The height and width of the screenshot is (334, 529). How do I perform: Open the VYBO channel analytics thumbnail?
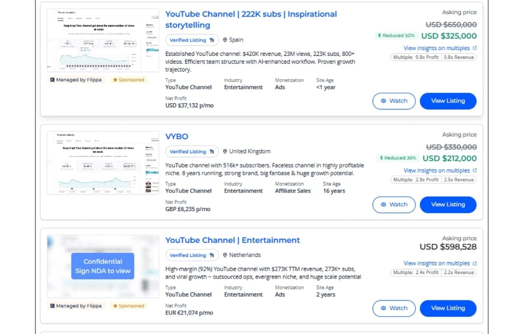103,163
